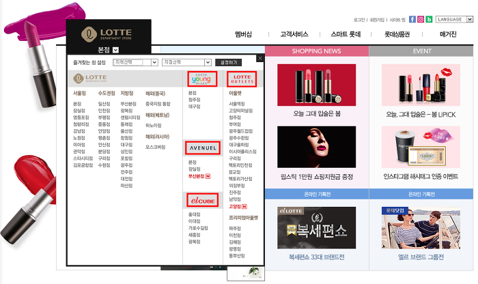The width and height of the screenshot is (478, 284).
Task: Select 김포공항점 branch
Action: [x=83, y=165]
